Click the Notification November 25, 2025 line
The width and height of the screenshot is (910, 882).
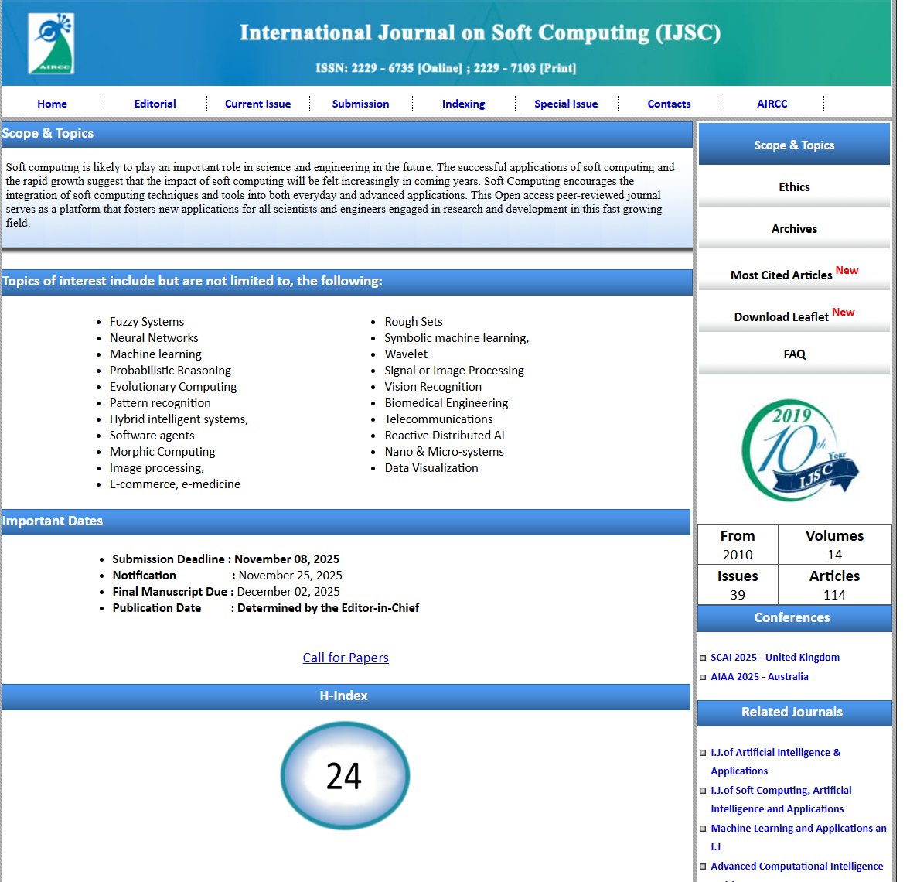click(227, 576)
